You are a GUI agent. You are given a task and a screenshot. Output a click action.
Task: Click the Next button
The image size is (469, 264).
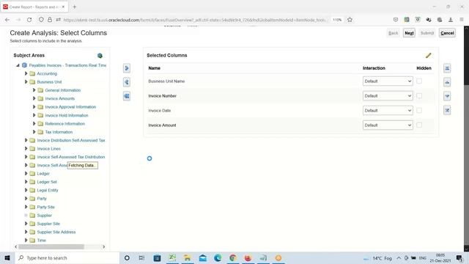coord(409,33)
